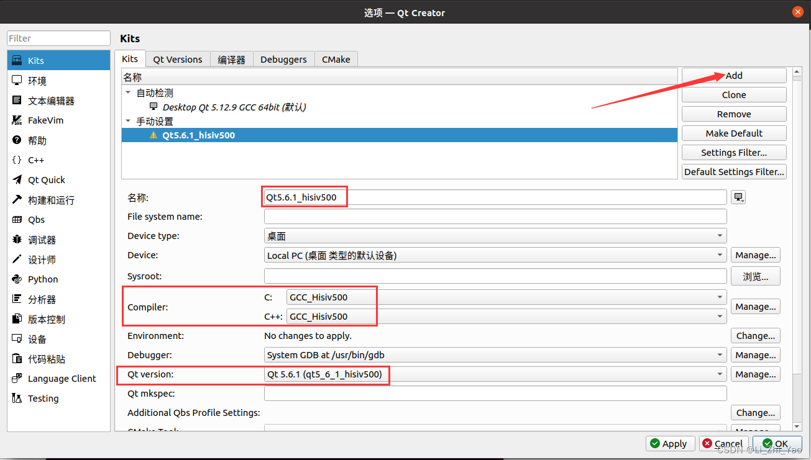Open 构建和运行 hammer icon

coord(17,199)
